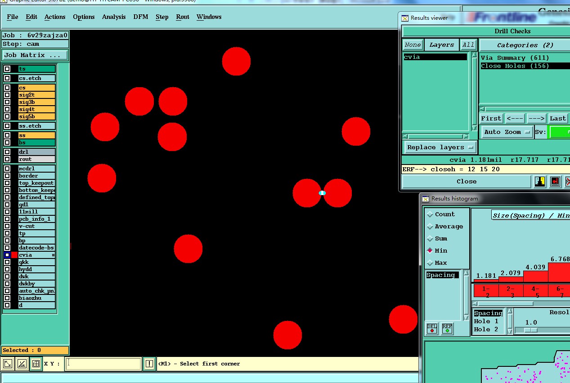This screenshot has height=383, width=570.
Task: Click the red cvia layer color swatch
Action: click(14, 255)
